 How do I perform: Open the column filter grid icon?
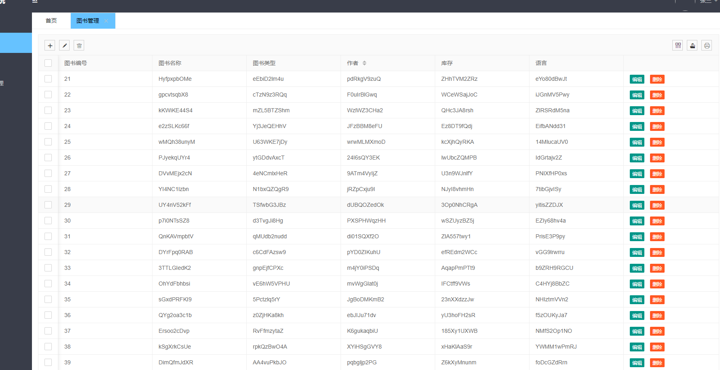(x=678, y=46)
